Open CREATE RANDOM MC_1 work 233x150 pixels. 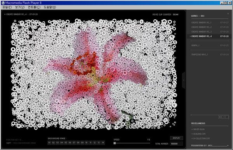click(210, 22)
